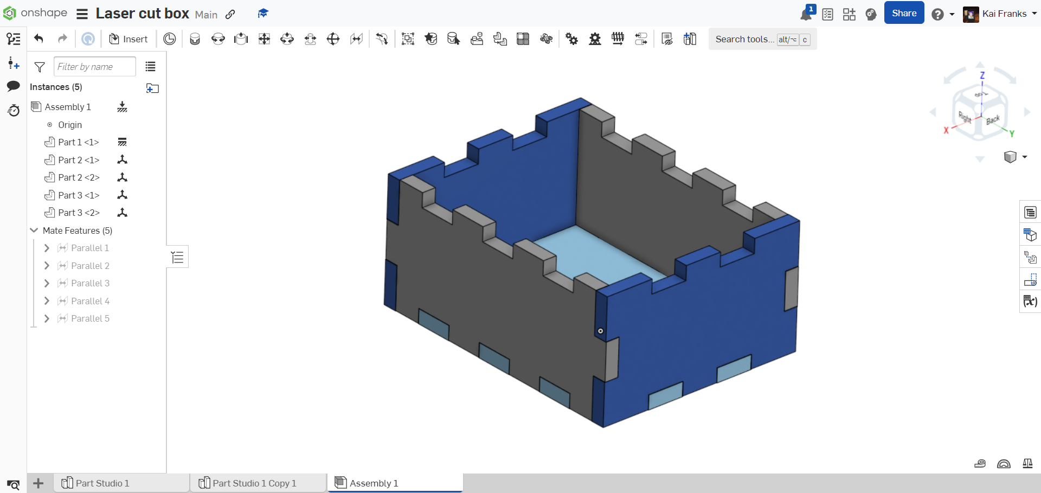Expand the Parallel 2 mate
Image resolution: width=1041 pixels, height=493 pixels.
pos(47,266)
